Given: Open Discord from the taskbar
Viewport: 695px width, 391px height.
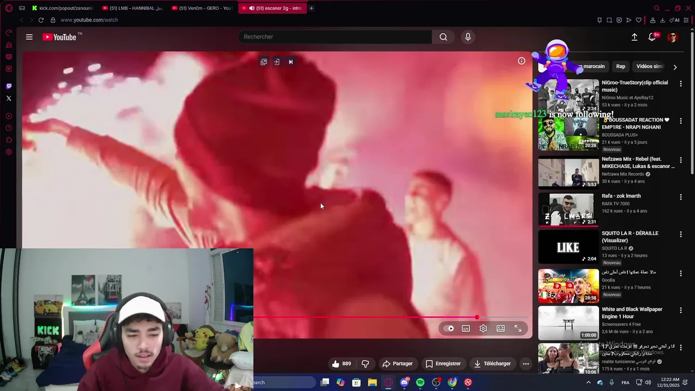Looking at the screenshot, I should (x=404, y=382).
